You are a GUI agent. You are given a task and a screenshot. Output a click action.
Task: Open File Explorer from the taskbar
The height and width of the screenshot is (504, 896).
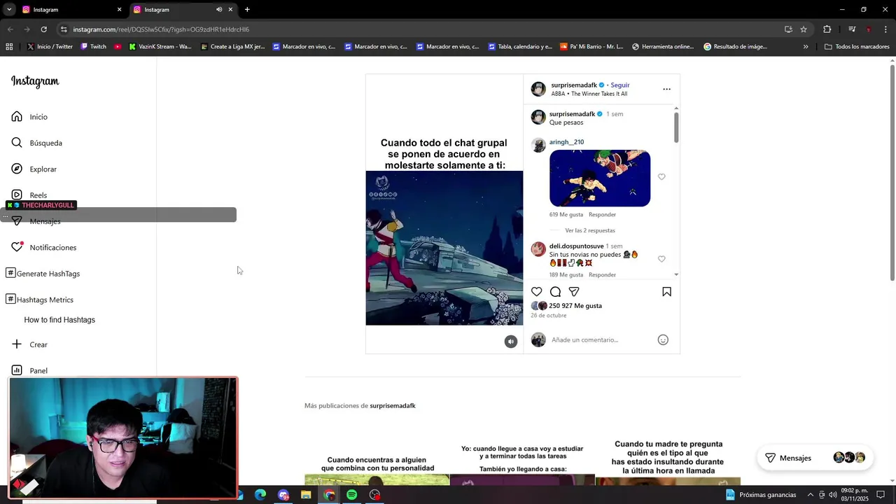[306, 495]
